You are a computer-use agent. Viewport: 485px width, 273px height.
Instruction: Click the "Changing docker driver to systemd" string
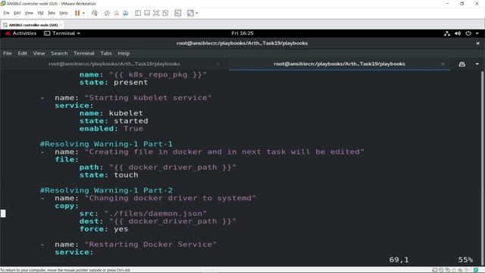tap(170, 198)
